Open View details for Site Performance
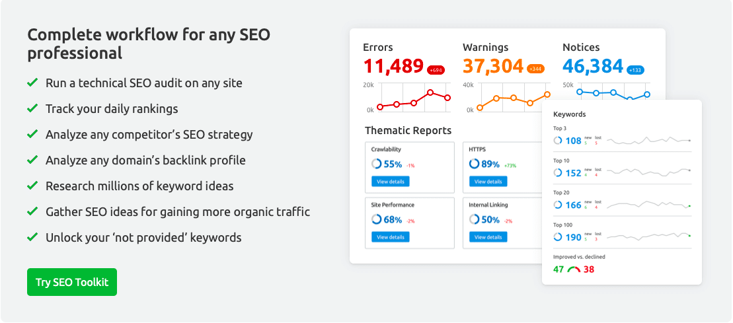 point(391,237)
